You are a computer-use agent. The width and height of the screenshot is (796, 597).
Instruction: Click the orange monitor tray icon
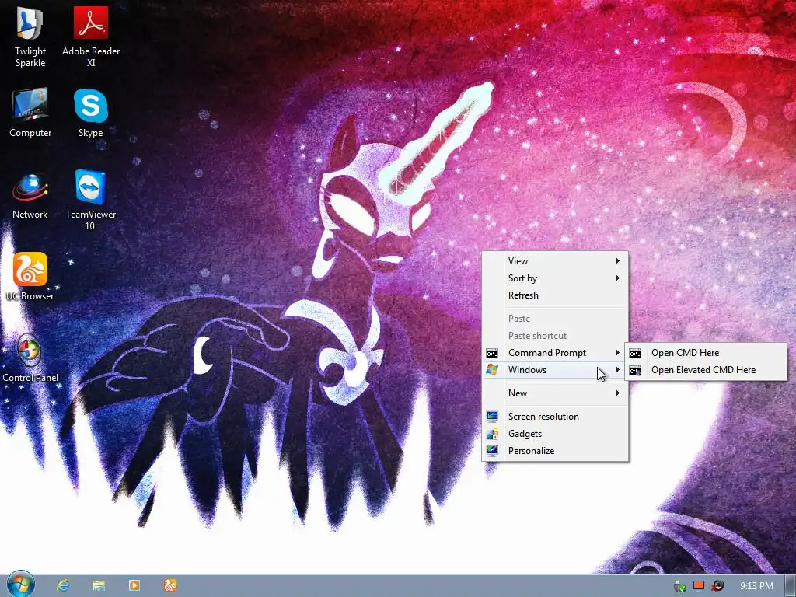[x=699, y=586]
